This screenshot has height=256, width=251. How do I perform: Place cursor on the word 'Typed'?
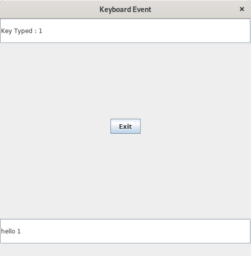coord(23,31)
